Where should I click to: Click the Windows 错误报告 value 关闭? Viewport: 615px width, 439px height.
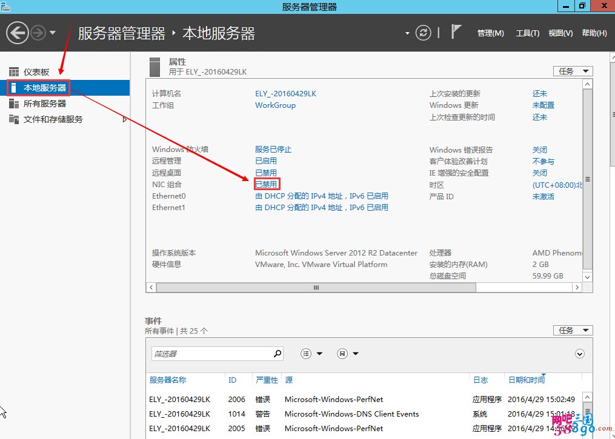(540, 150)
